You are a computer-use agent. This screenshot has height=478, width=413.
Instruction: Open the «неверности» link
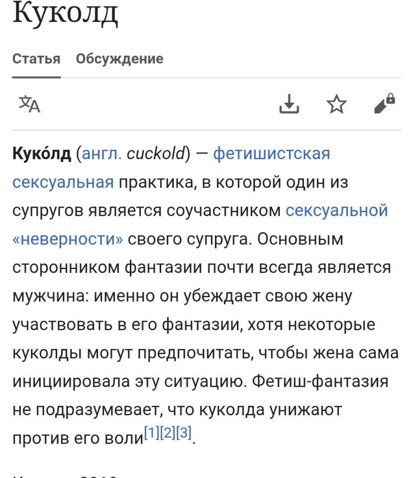coord(68,239)
